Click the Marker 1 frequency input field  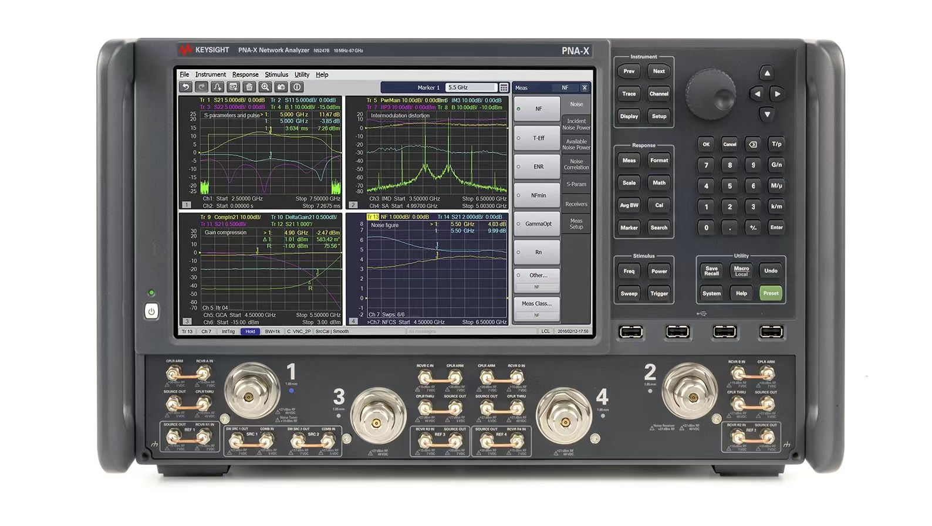tap(470, 88)
